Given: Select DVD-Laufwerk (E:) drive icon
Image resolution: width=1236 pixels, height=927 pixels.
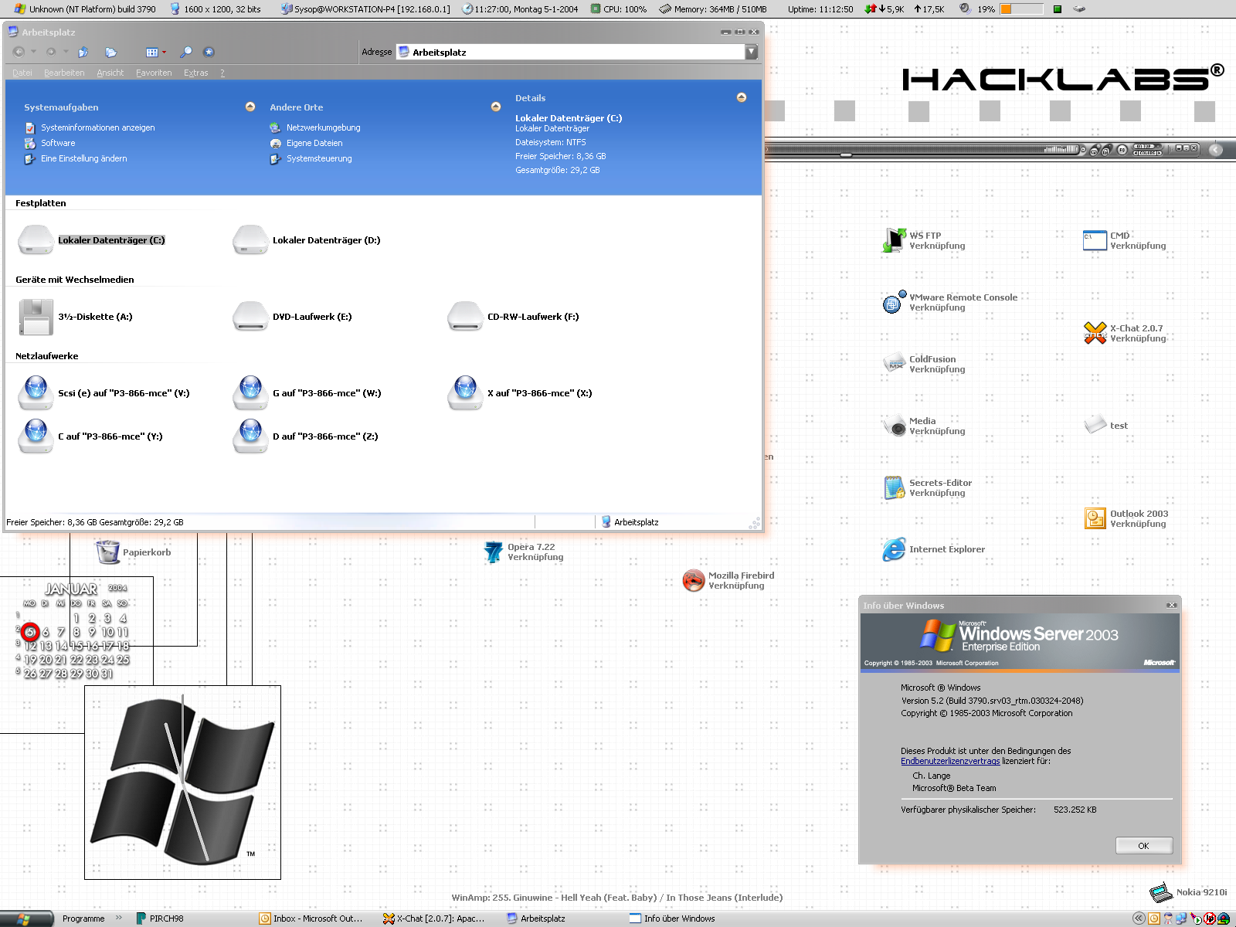Looking at the screenshot, I should pos(250,317).
